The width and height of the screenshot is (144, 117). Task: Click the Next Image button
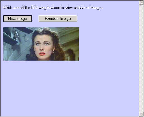pos(18,19)
